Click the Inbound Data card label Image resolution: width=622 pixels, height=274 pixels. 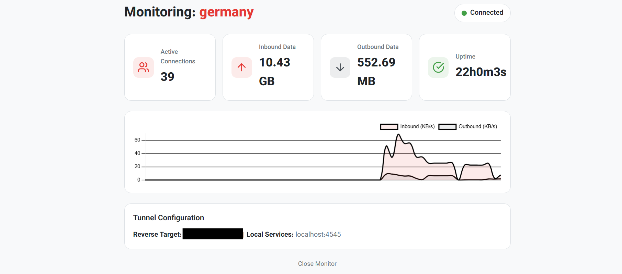[277, 47]
